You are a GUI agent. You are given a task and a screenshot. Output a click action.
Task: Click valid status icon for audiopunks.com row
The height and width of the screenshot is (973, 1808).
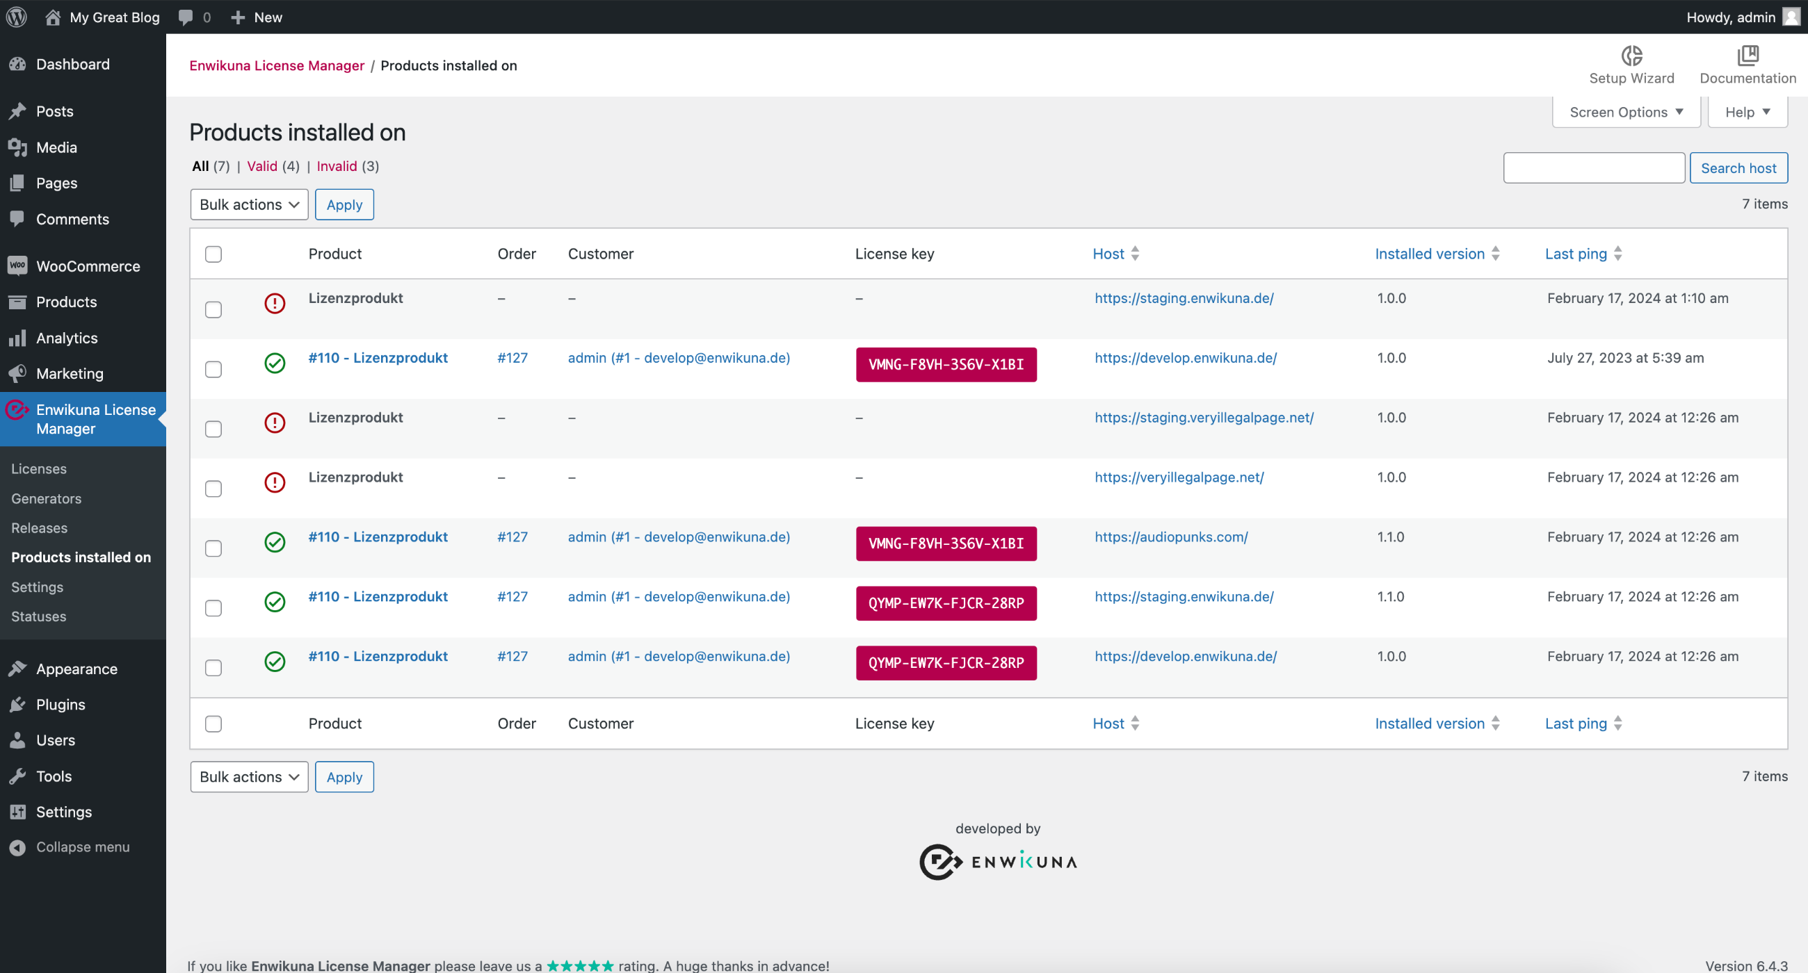click(x=275, y=541)
